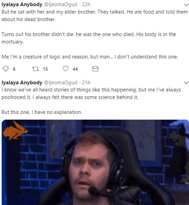View the 44 likes count
This screenshot has width=189, height=205.
75,69
